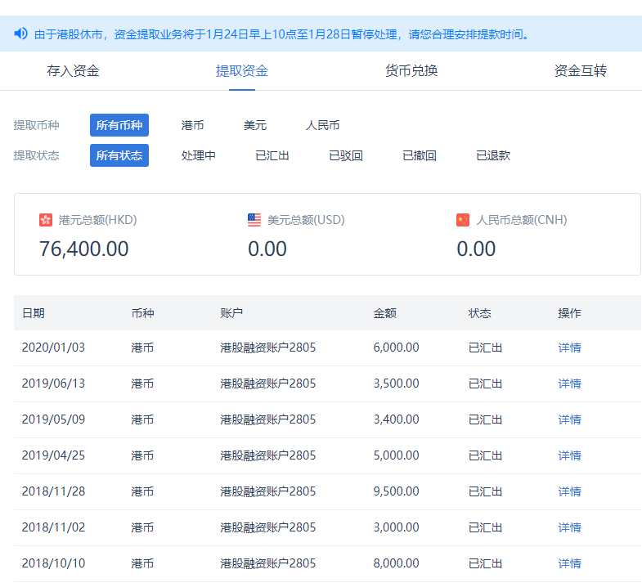Click the amount 5,000.00

pyautogui.click(x=396, y=455)
